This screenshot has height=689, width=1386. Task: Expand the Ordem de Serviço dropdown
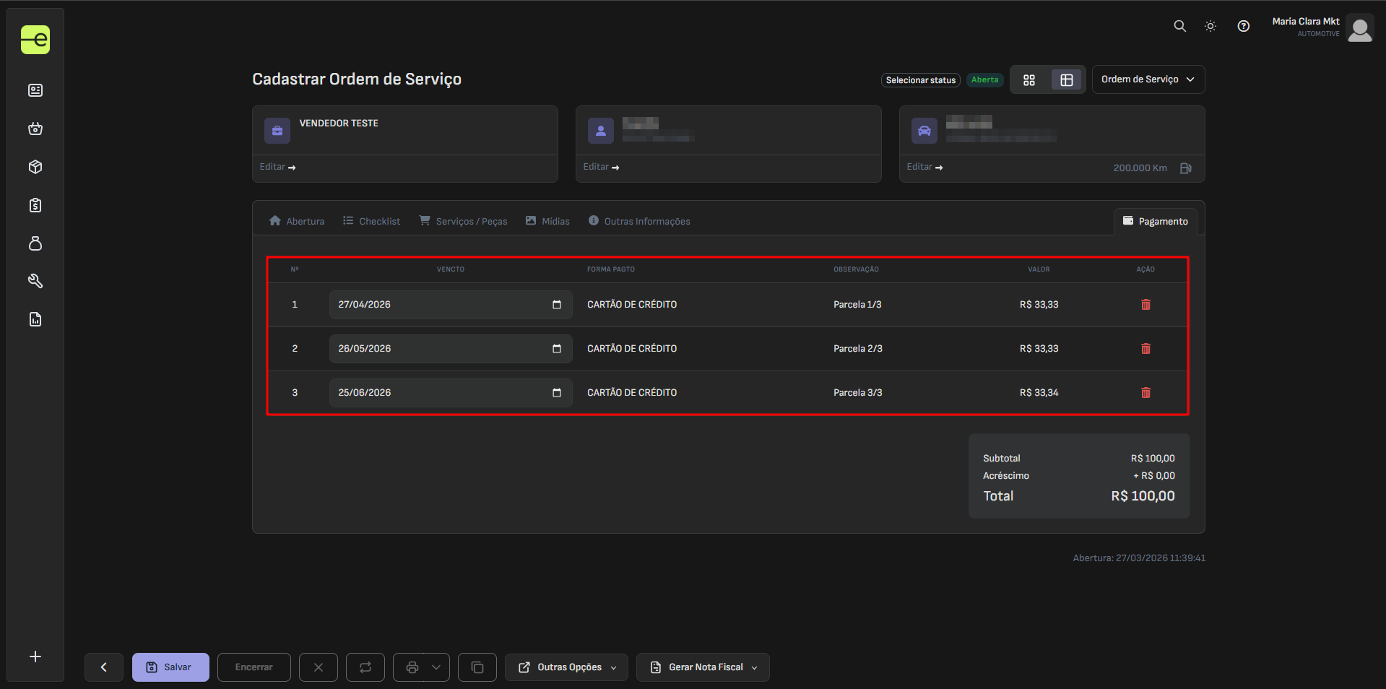(1148, 79)
